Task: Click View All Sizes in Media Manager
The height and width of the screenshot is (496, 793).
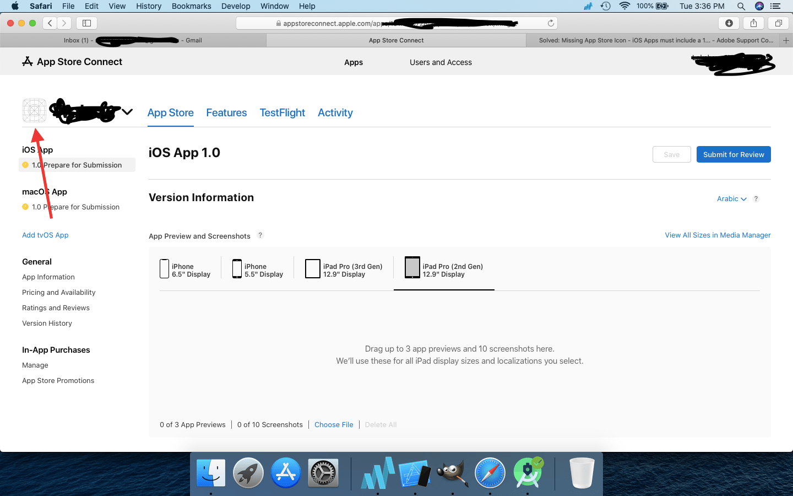Action: [718, 235]
